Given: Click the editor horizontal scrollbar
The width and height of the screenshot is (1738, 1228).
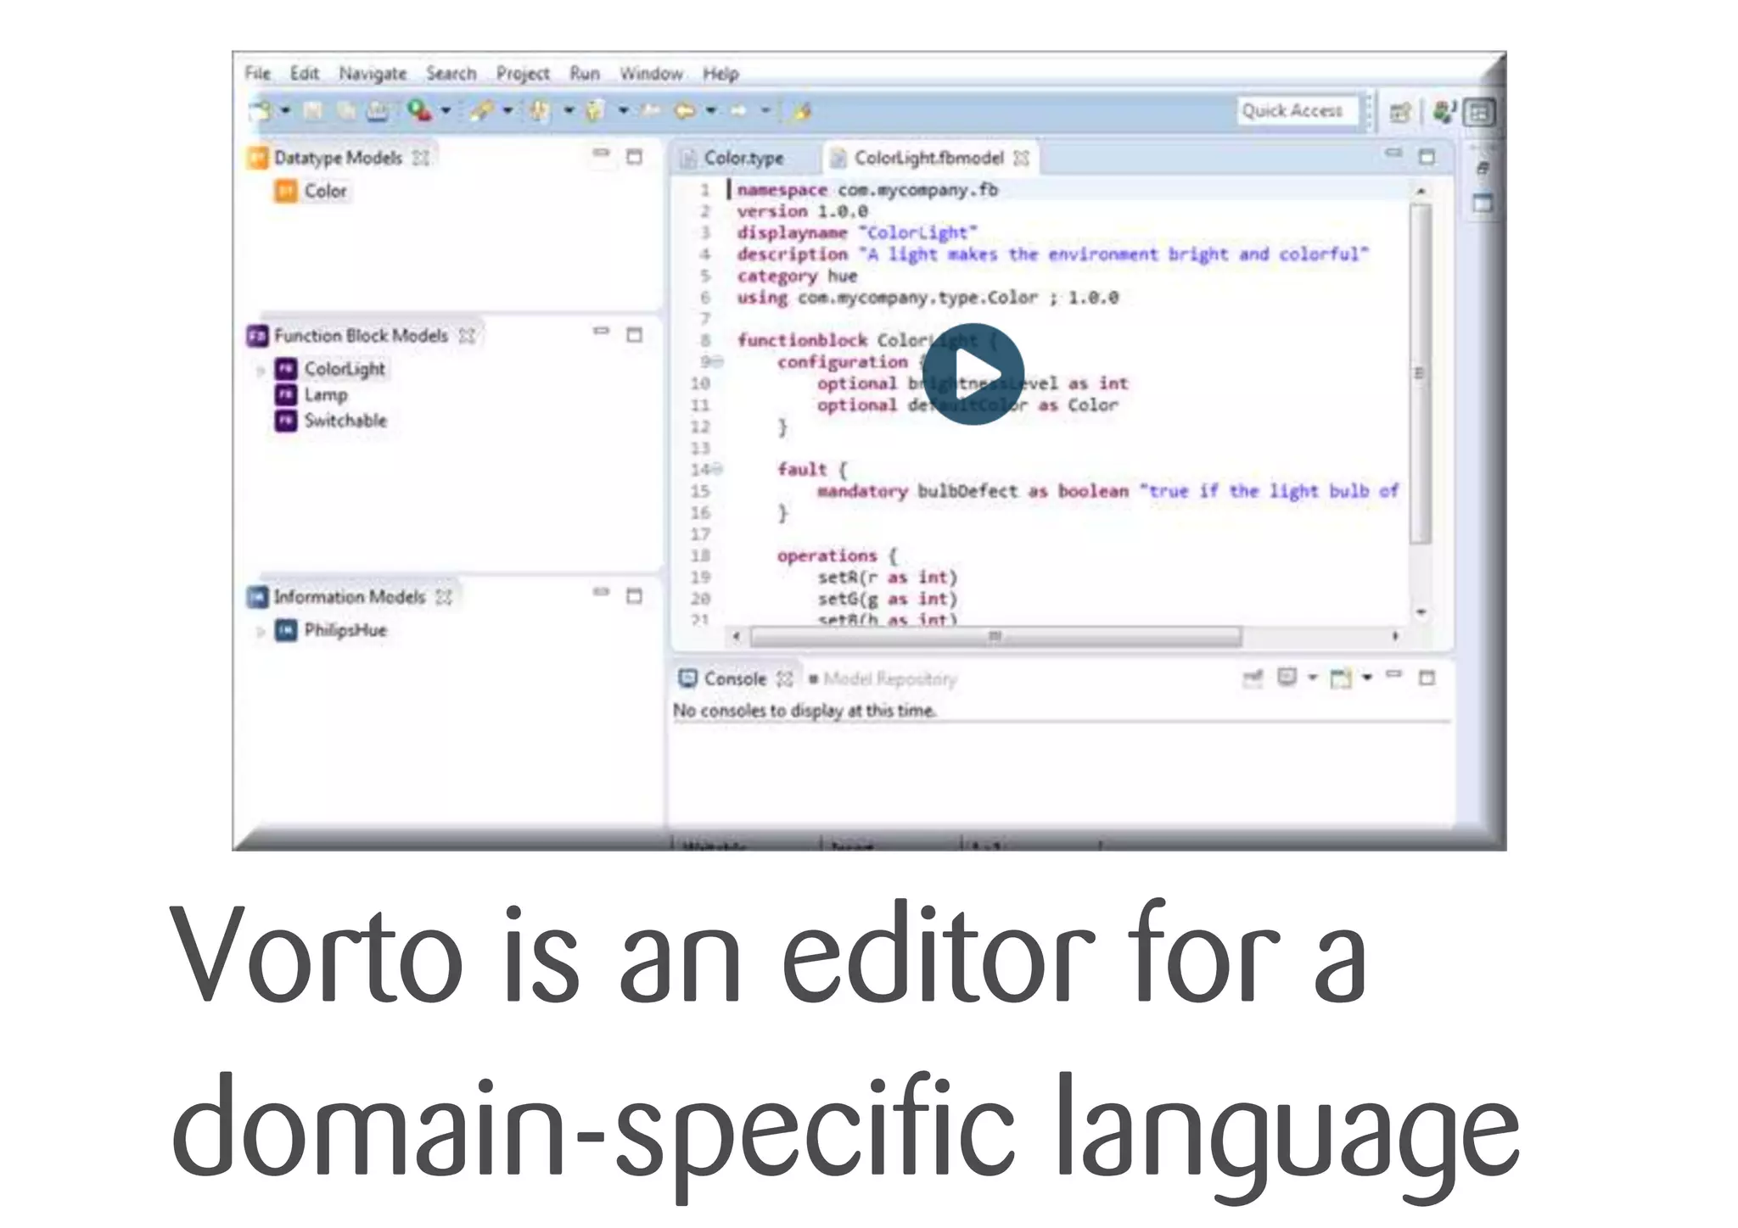Looking at the screenshot, I should [x=996, y=636].
